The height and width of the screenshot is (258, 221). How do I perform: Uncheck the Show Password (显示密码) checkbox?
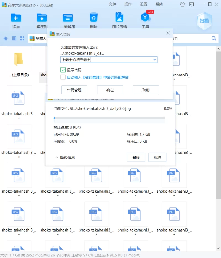pos(63,70)
